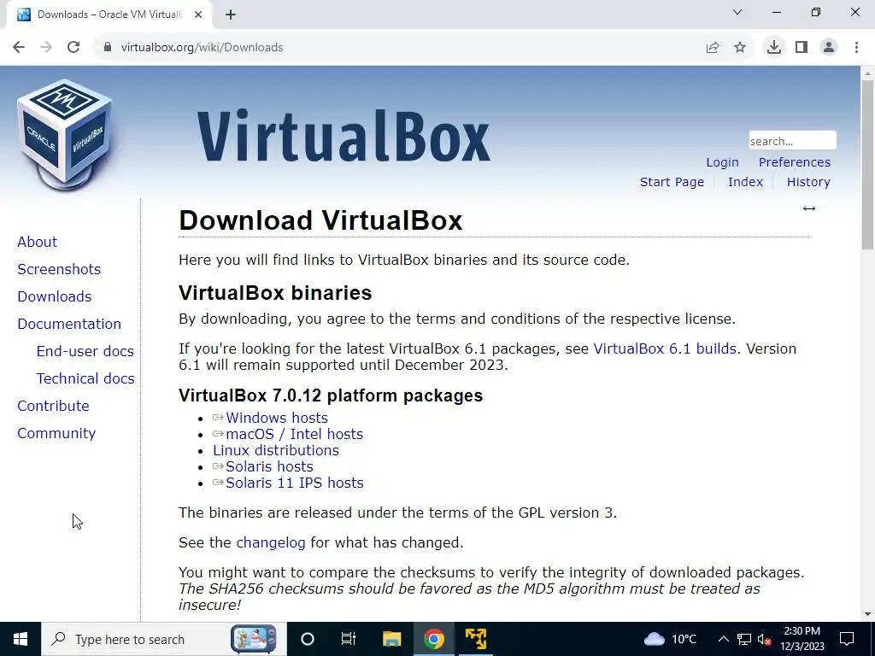Click Chrome icon on taskbar
Viewport: 875px width, 656px height.
point(433,639)
